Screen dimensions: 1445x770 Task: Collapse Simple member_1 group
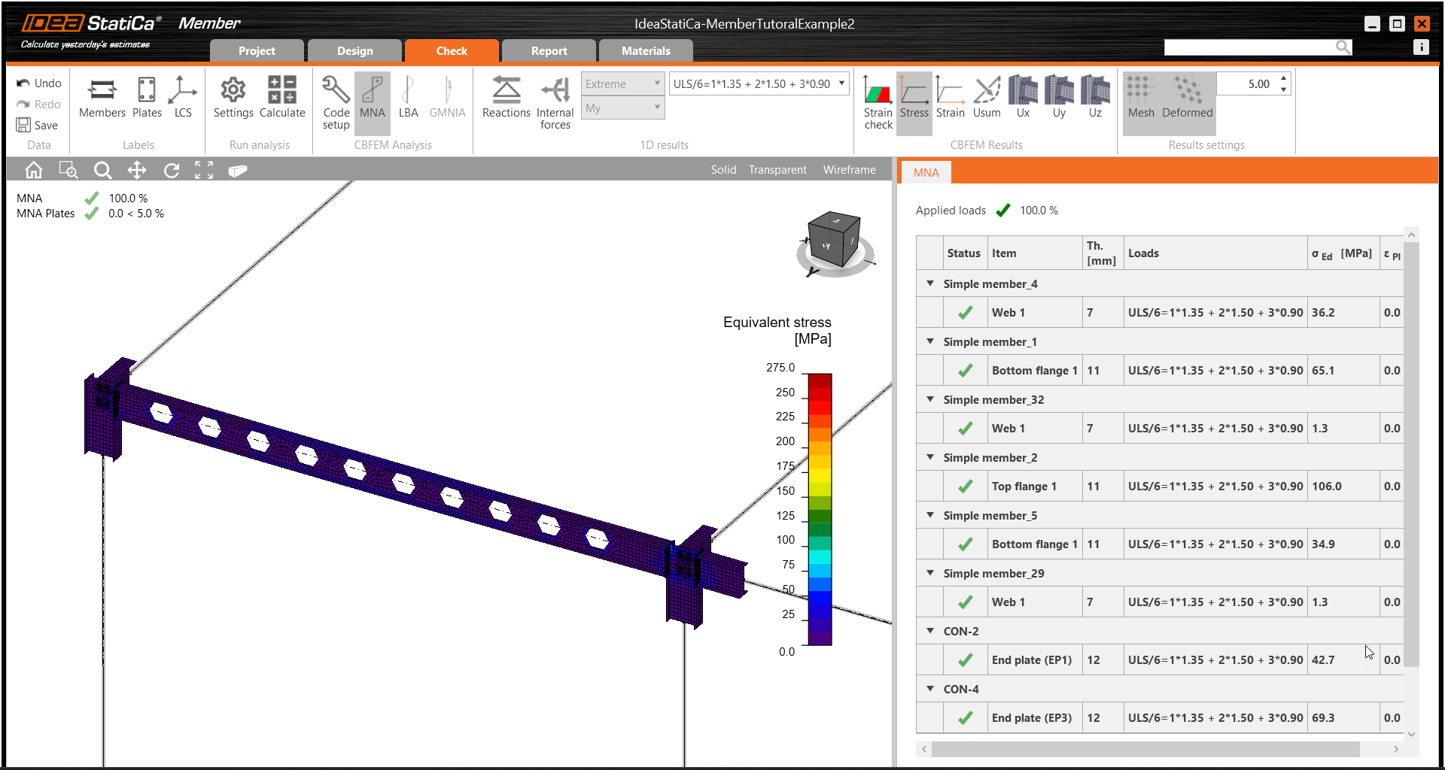pos(930,341)
